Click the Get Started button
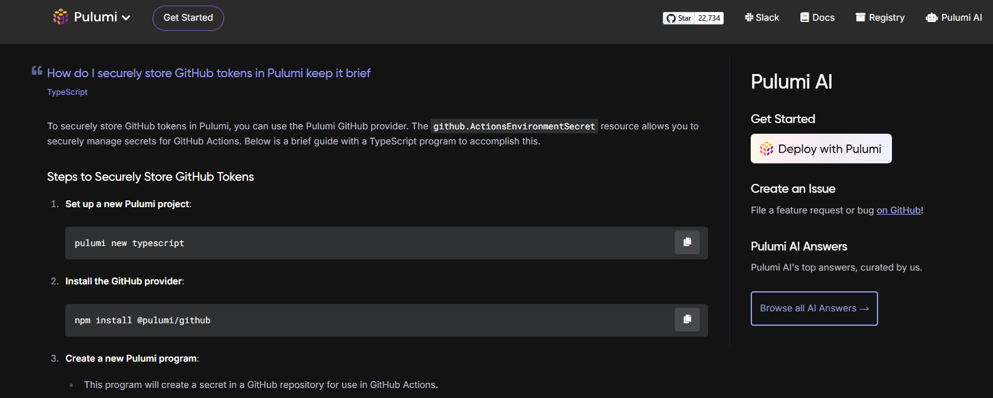The width and height of the screenshot is (993, 398). coord(188,18)
